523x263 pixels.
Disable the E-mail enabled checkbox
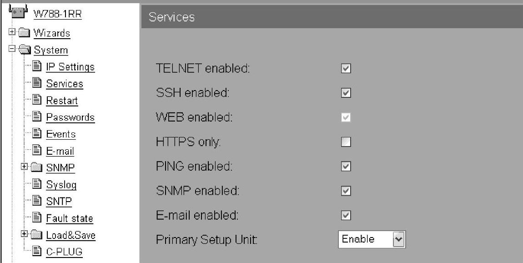(346, 215)
